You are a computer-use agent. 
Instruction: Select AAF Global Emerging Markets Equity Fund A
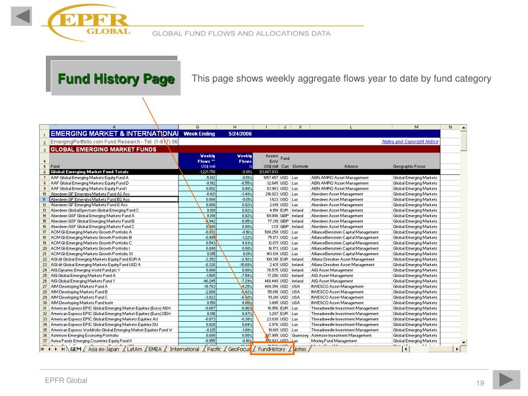(114, 177)
